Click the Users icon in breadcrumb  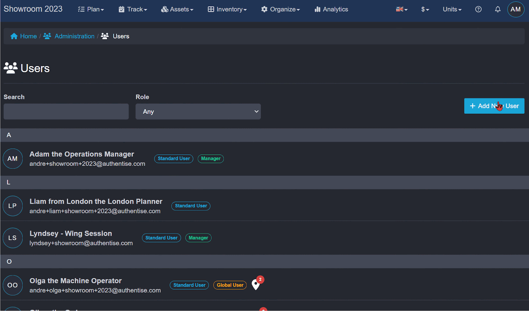point(105,36)
